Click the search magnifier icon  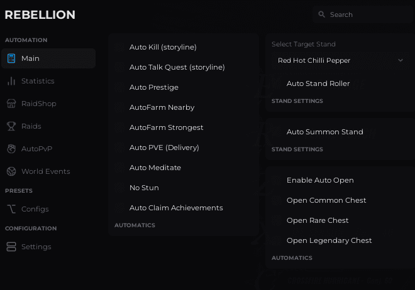[322, 14]
